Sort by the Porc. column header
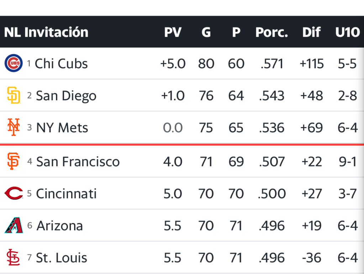Screen dimensions: 364x274 [x=271, y=32]
